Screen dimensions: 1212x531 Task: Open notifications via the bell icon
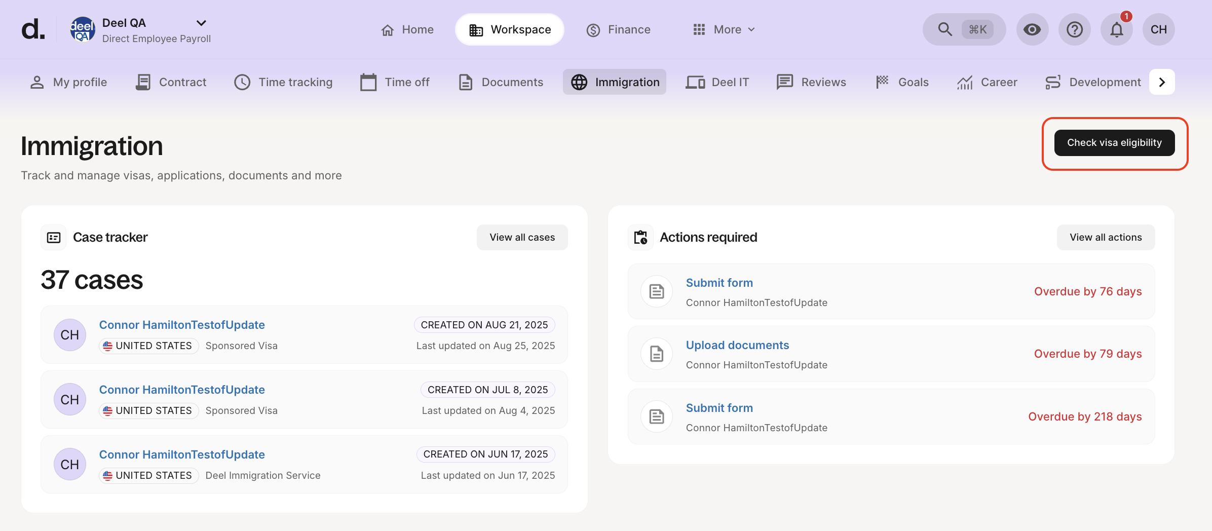1116,30
